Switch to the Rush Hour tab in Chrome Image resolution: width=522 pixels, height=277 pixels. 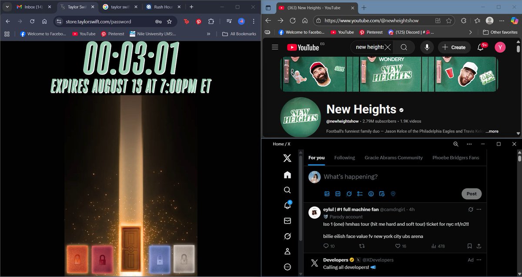[x=164, y=7]
